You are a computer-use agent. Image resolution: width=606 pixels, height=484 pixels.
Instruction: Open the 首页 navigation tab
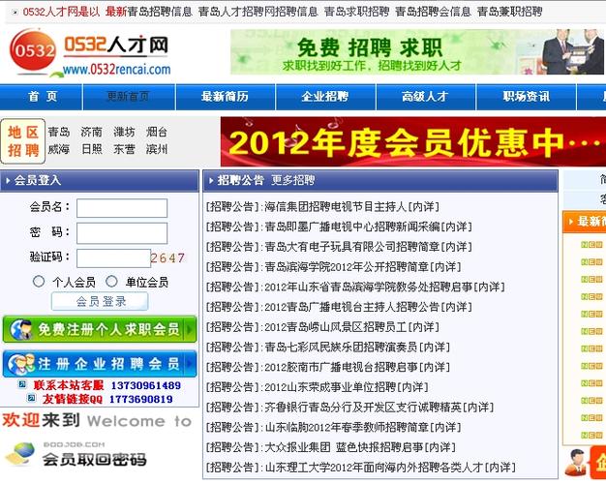tap(42, 97)
